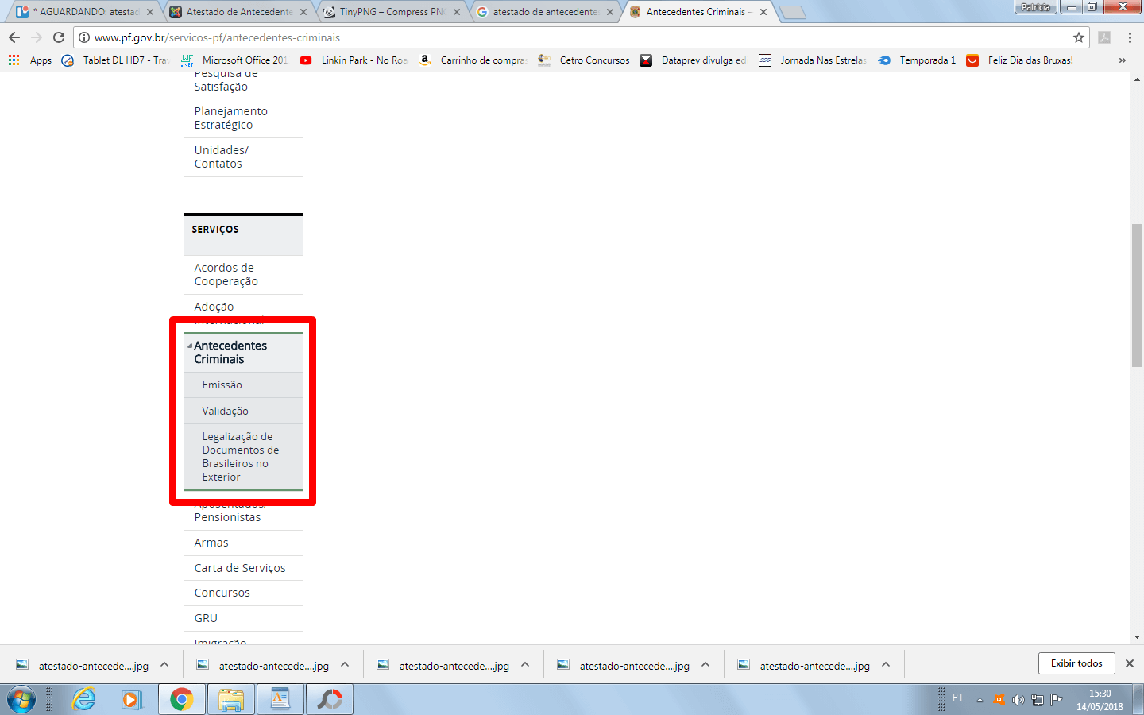Click the bookmark star icon in address bar

coord(1078,37)
